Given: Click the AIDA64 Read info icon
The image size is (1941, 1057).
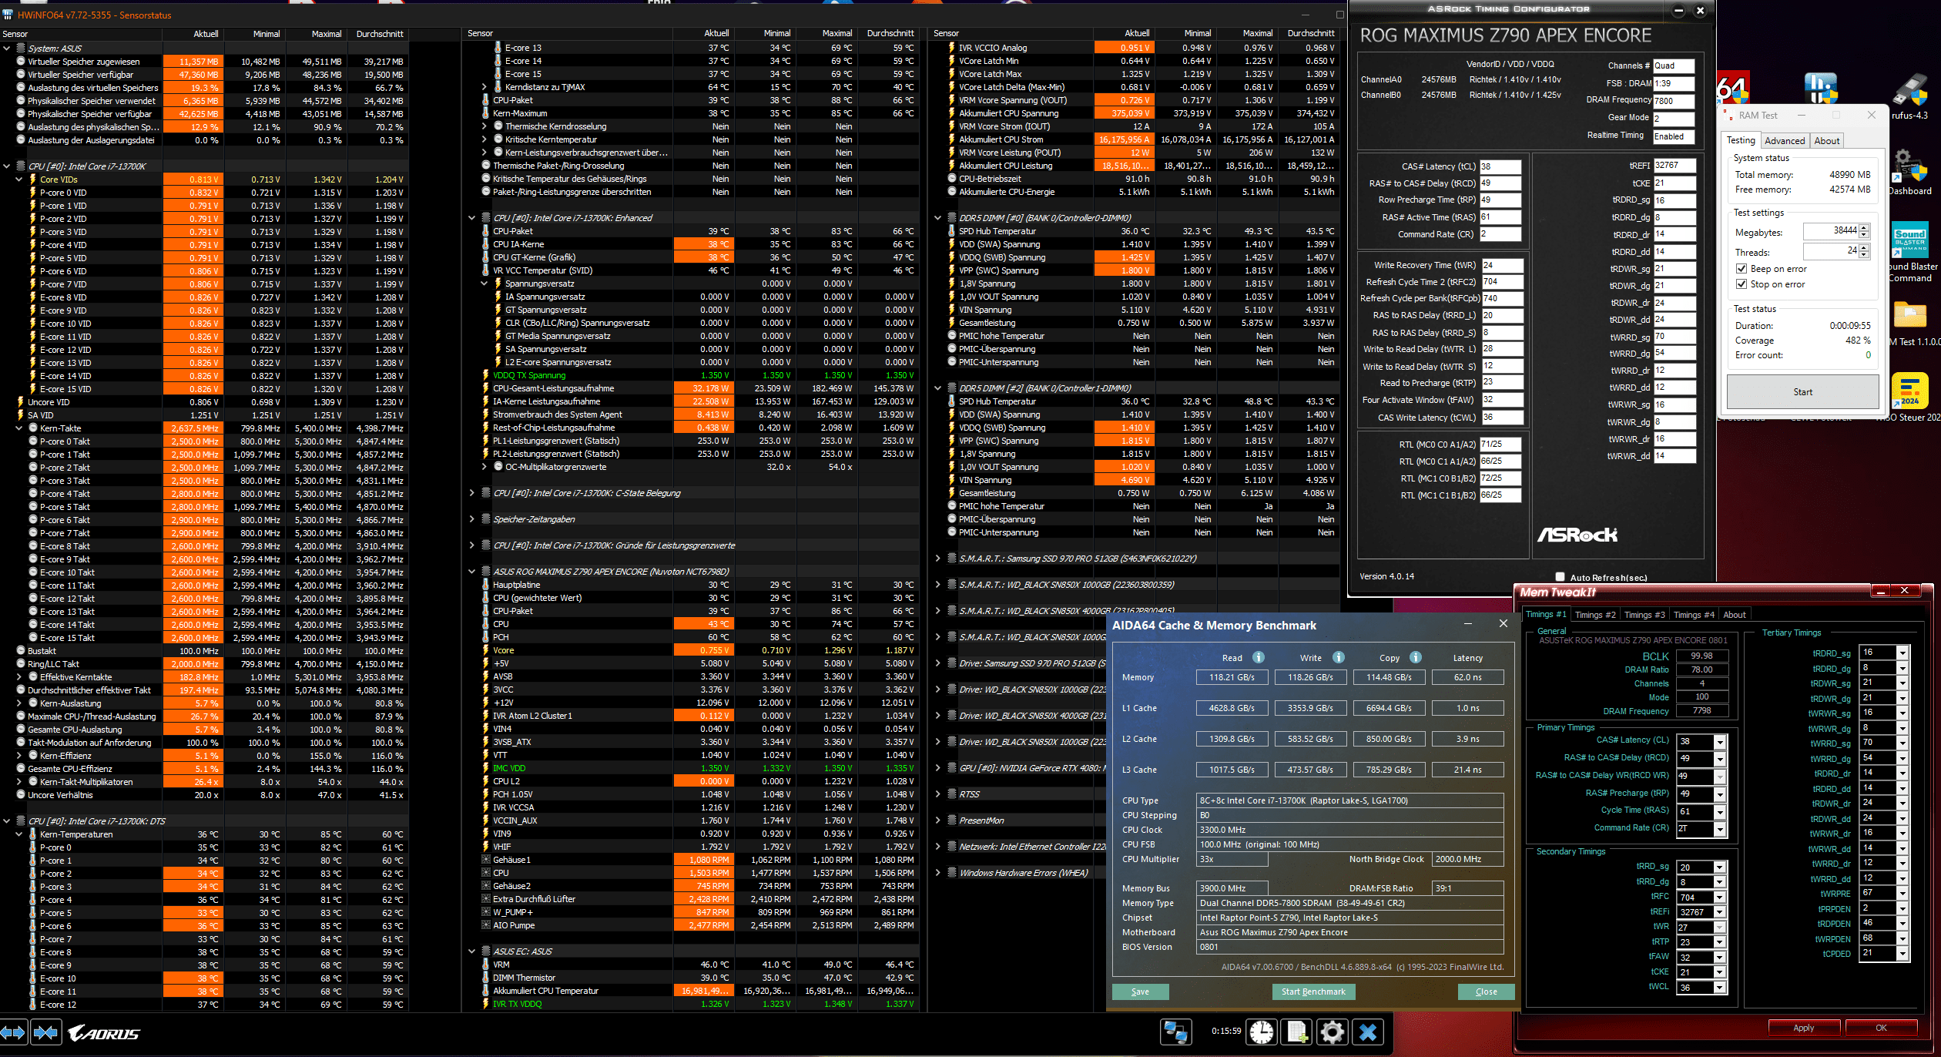Looking at the screenshot, I should click(x=1259, y=657).
